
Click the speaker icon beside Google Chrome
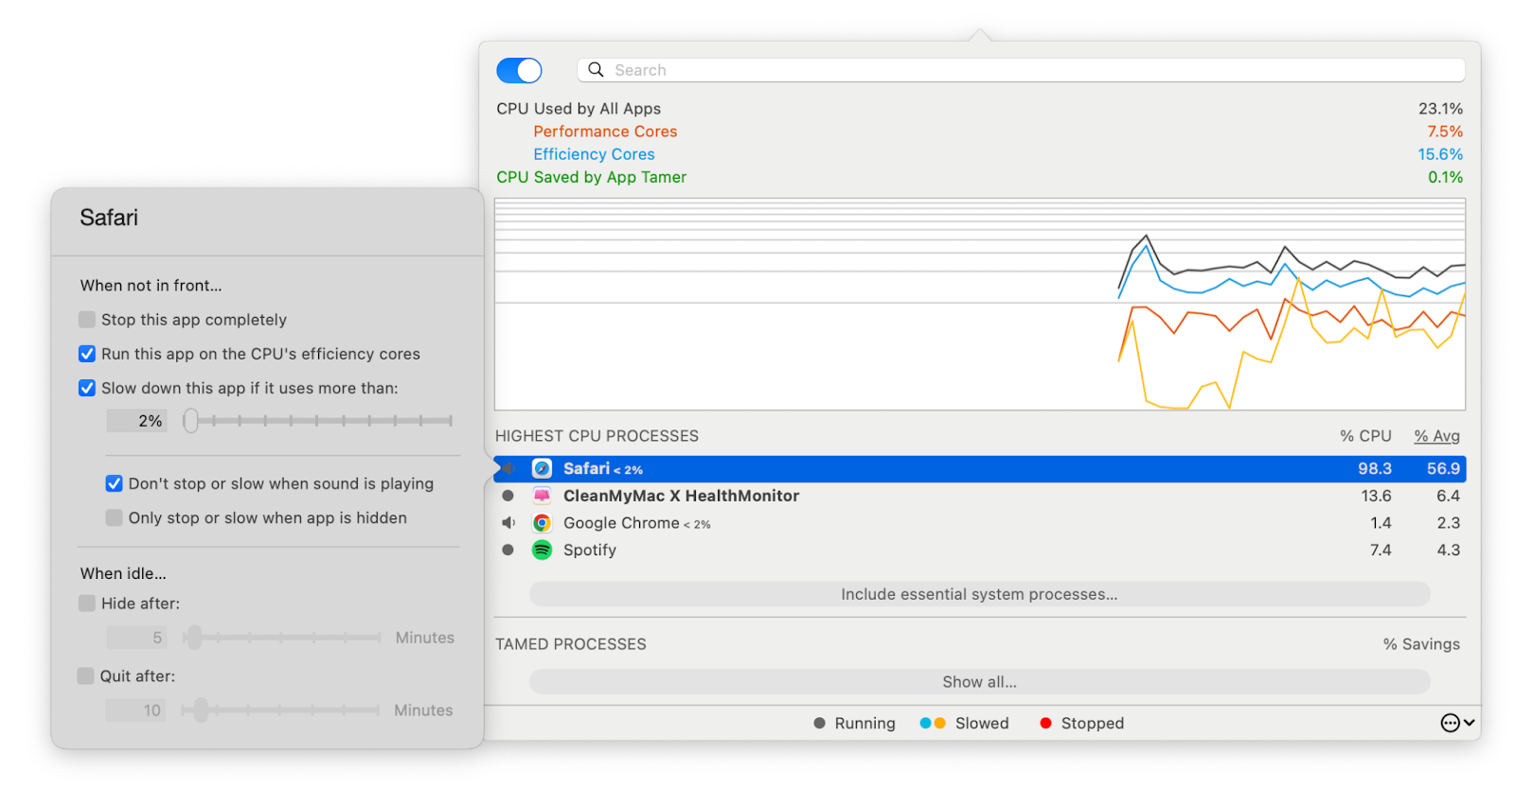click(x=508, y=523)
